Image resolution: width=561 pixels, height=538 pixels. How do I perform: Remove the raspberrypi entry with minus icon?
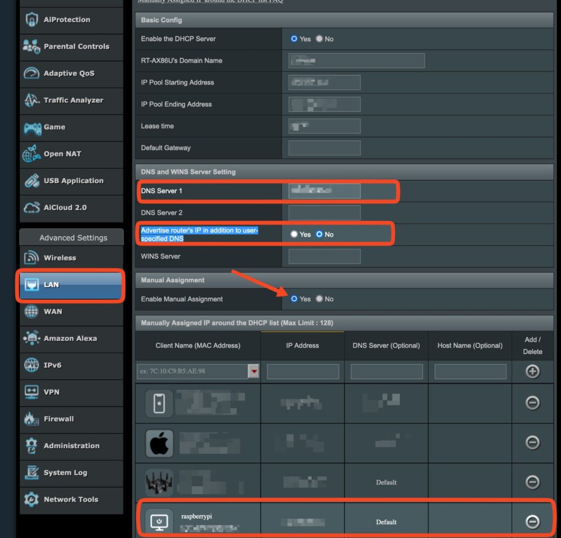click(532, 522)
